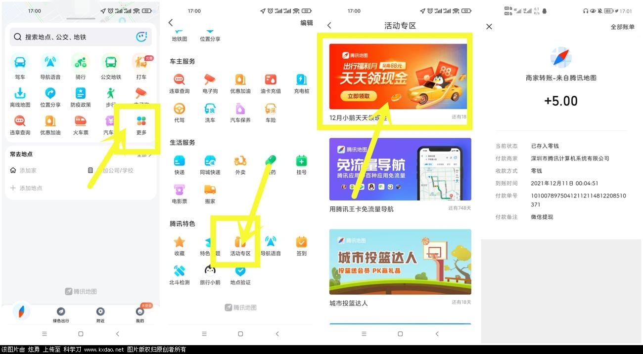Open the 驾车 driving mode icon
Viewport: 643px width, 354px height.
(x=20, y=62)
